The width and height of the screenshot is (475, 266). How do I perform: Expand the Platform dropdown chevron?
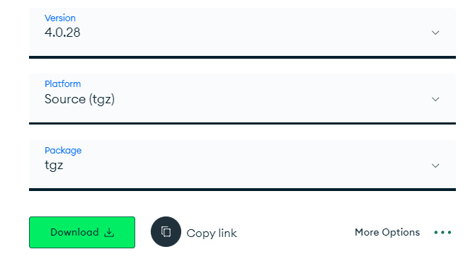[435, 99]
